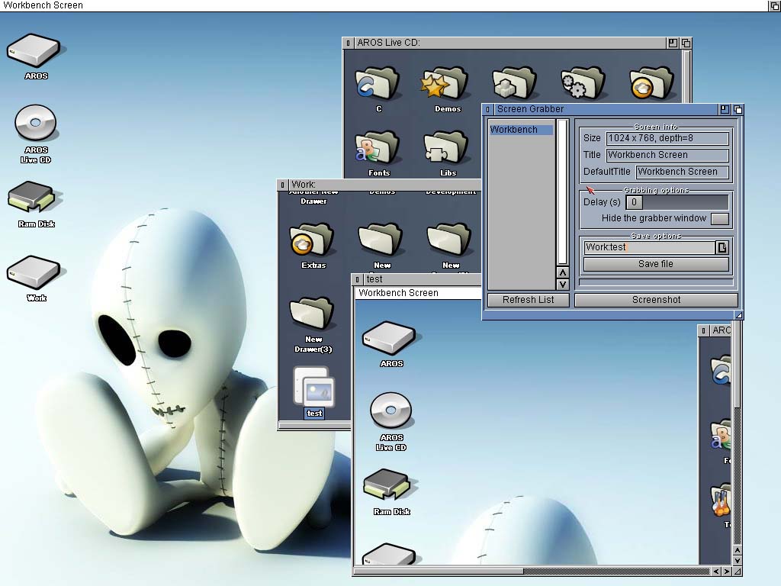This screenshot has height=586, width=781.
Task: Click the DefaultTitle field Workbench Screen
Action: coord(683,172)
